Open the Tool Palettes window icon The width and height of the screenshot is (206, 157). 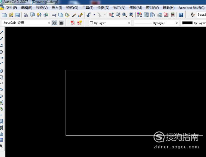tap(153, 15)
